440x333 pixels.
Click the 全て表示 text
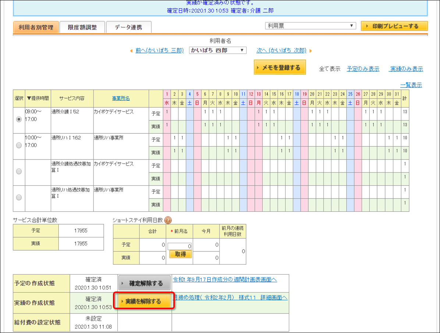click(x=330, y=69)
